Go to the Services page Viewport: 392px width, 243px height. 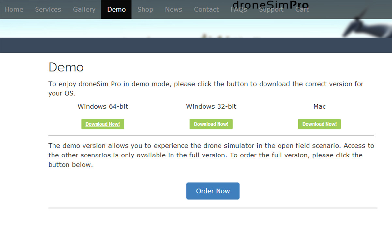tap(48, 9)
